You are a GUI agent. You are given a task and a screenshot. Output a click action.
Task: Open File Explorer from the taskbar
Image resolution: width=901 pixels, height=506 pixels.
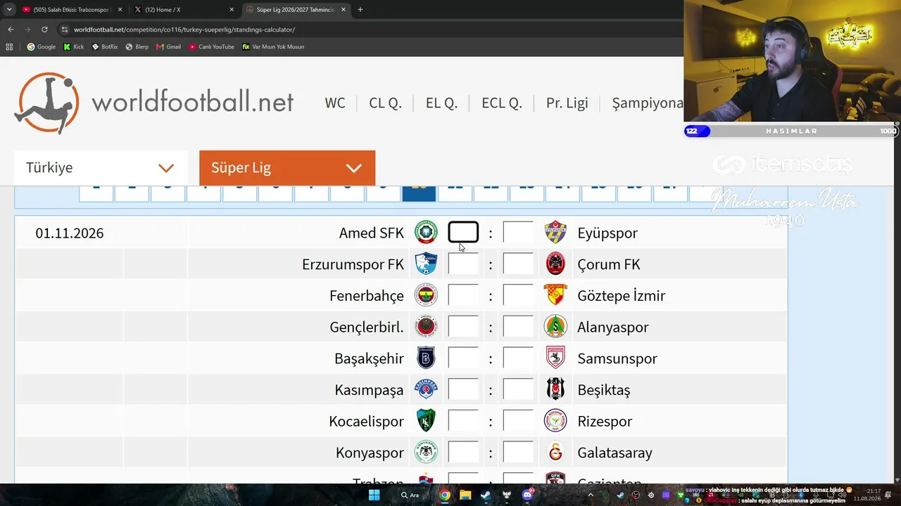[x=465, y=495]
